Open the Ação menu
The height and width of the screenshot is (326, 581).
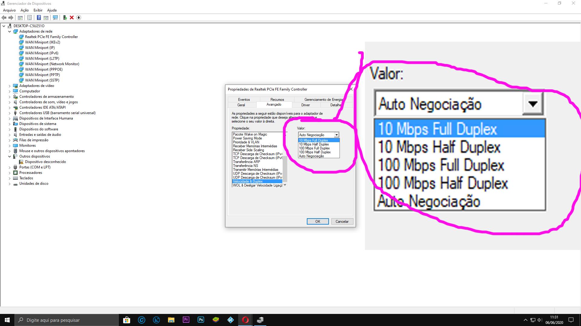25,10
